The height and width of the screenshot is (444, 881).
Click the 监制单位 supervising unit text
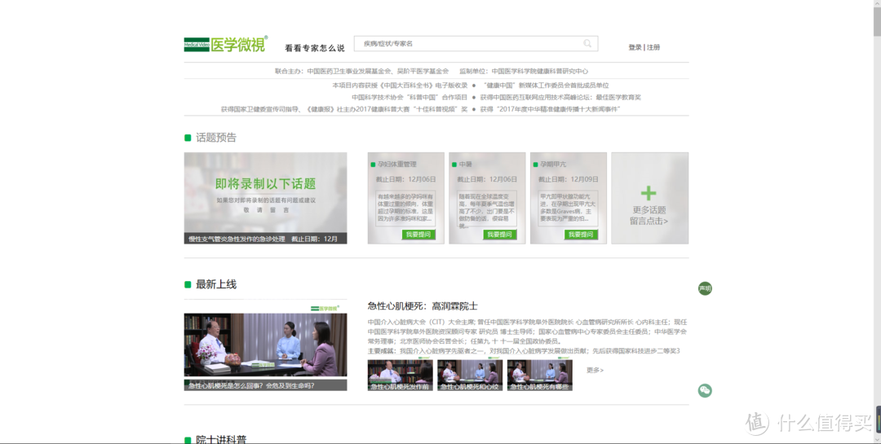point(524,72)
